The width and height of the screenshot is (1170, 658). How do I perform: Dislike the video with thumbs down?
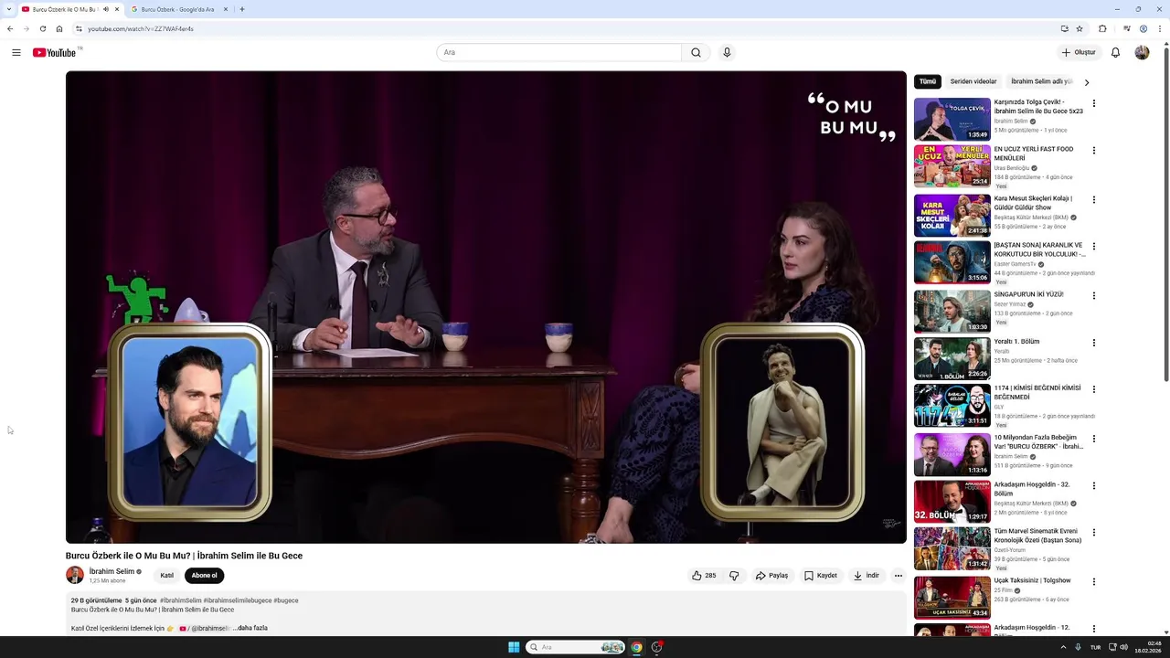(734, 576)
